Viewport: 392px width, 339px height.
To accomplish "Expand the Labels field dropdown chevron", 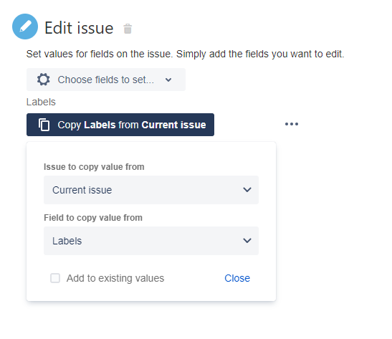I will 247,241.
